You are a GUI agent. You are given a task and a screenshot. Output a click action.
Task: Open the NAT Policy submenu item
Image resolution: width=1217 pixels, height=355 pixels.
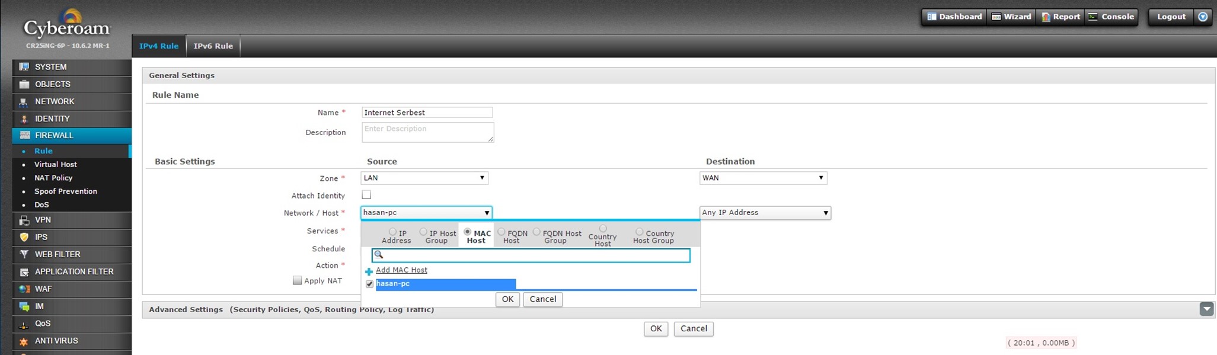click(53, 178)
